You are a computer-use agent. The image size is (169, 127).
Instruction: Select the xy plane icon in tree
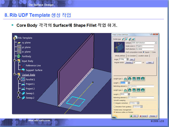[x=19, y=43]
